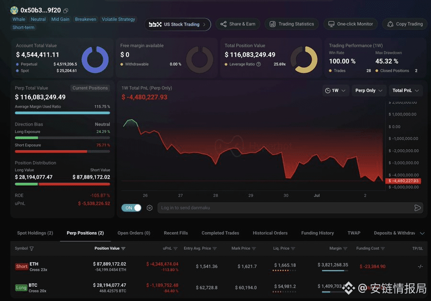Viewport: 431px width, 301px height.
Task: Click the Breakeven tag
Action: (x=86, y=19)
